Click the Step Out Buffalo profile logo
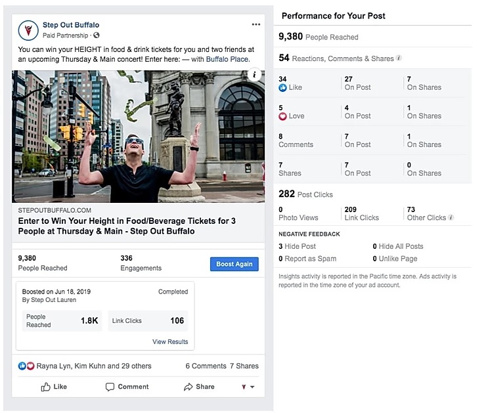Image resolution: width=486 pixels, height=413 pixels. point(28,30)
